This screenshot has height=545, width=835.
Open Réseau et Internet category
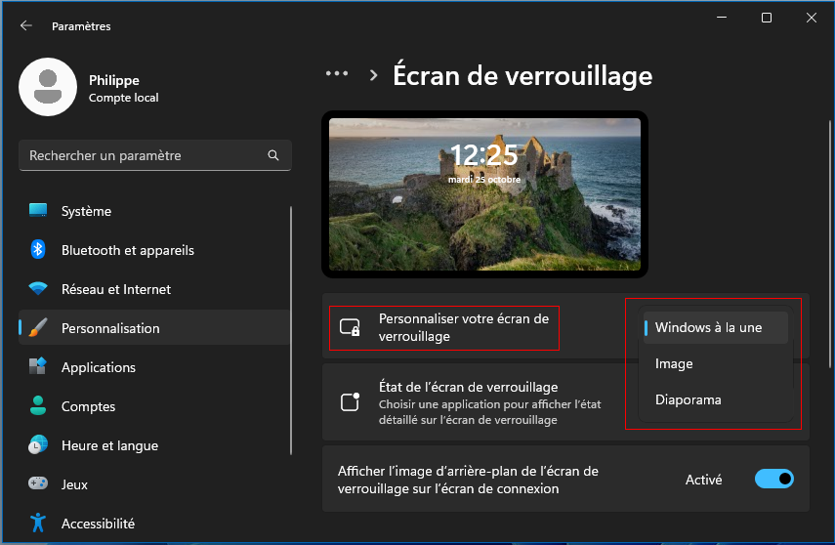tap(154, 289)
